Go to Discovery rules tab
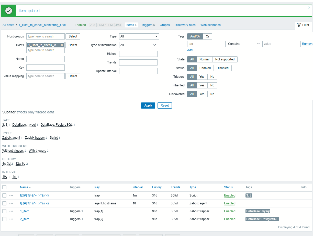Screen dimensions: 313x236 [185, 25]
